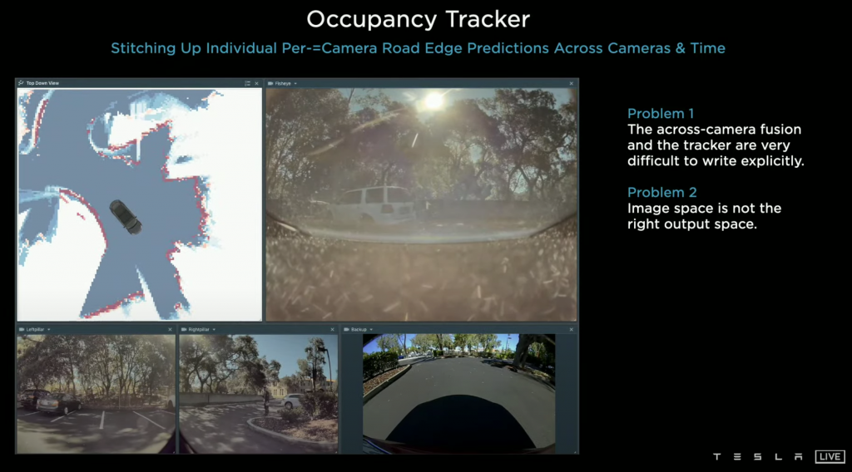
Task: Expand the Fisheye camera dropdown arrow
Action: (295, 84)
